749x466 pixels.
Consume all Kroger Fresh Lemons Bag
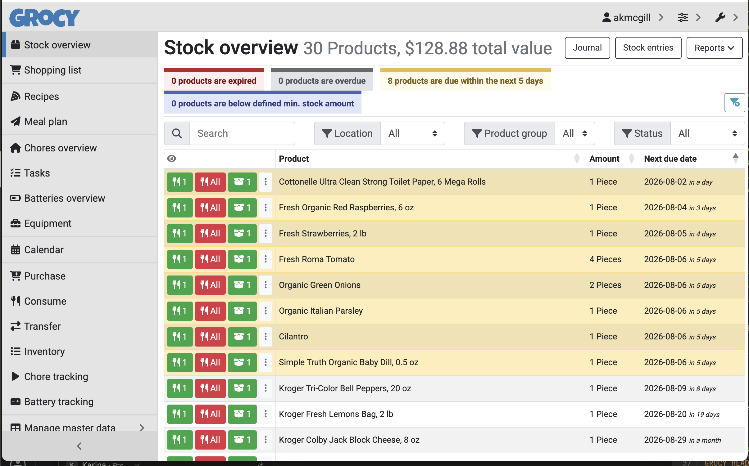pyautogui.click(x=210, y=414)
